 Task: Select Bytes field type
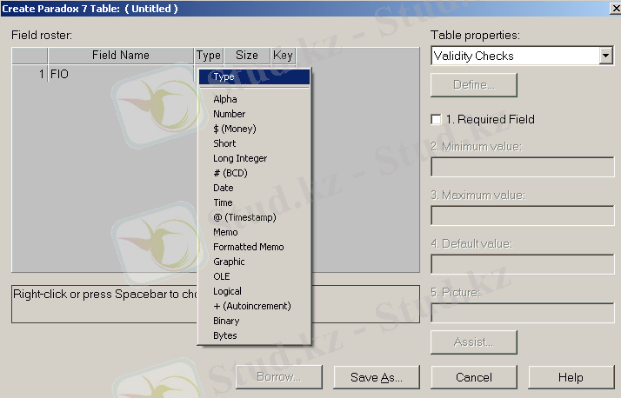pos(254,335)
